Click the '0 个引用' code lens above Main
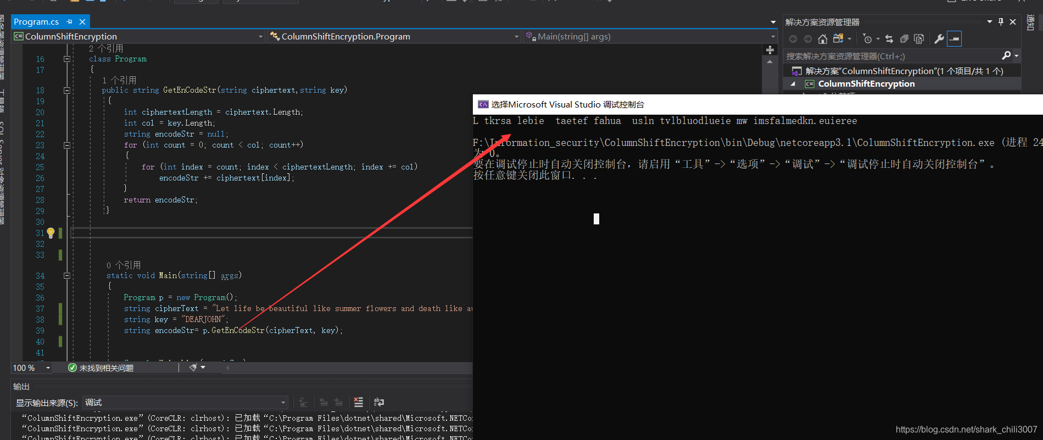Viewport: 1043px width, 440px height. 124,265
